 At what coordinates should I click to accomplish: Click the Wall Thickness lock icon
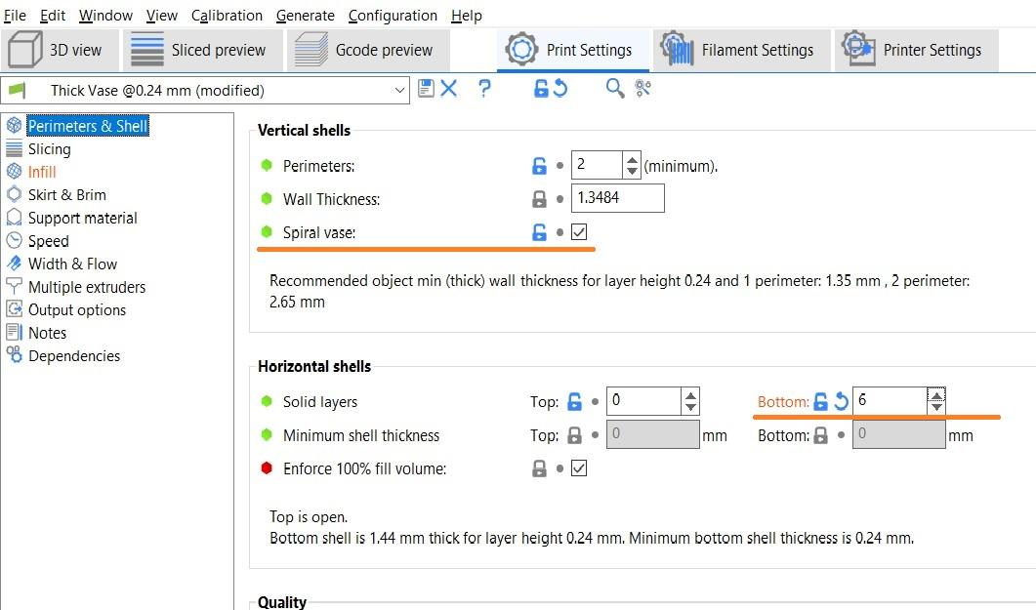[x=539, y=199]
